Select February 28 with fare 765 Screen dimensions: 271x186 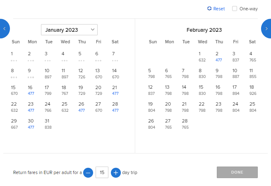(185, 124)
